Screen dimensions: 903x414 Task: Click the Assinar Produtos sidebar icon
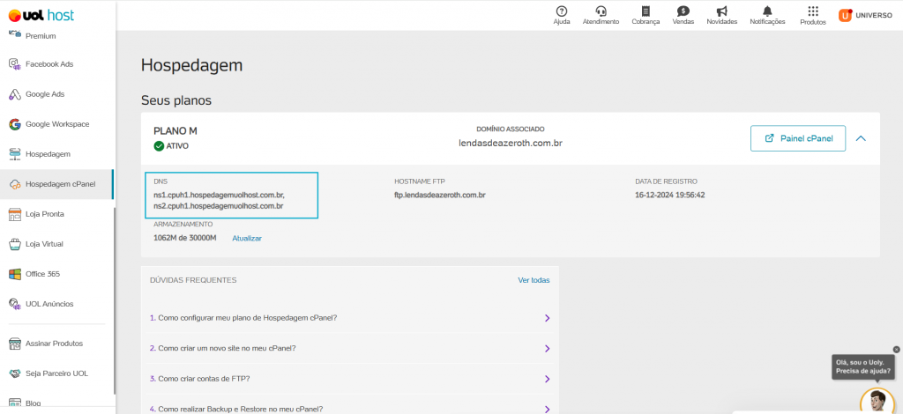tap(15, 344)
